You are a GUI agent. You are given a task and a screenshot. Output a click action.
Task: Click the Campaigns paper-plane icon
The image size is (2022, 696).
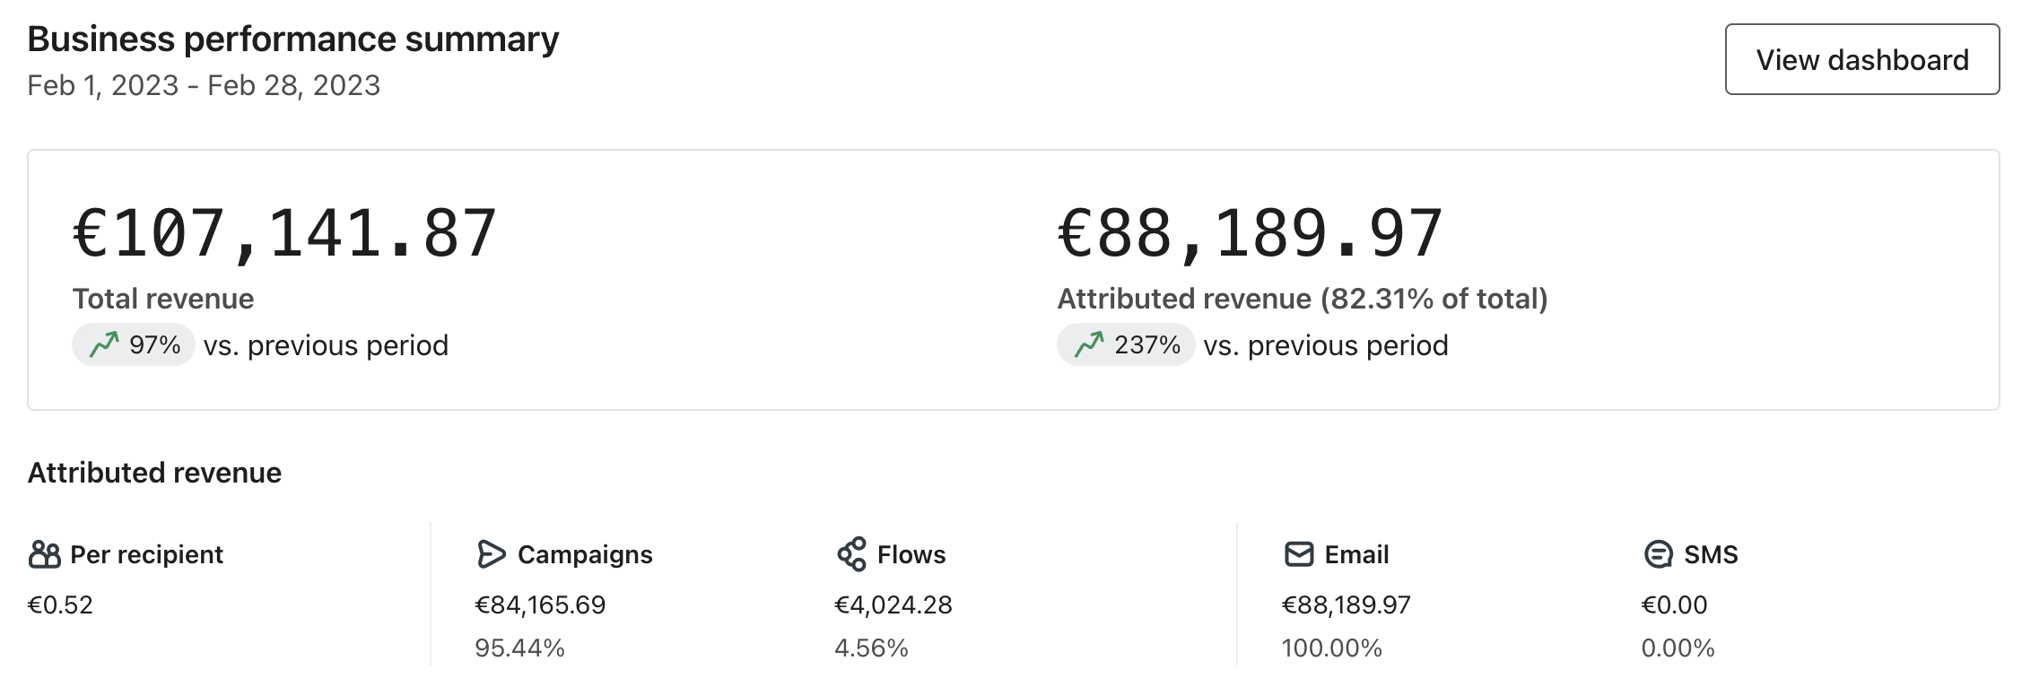coord(491,555)
